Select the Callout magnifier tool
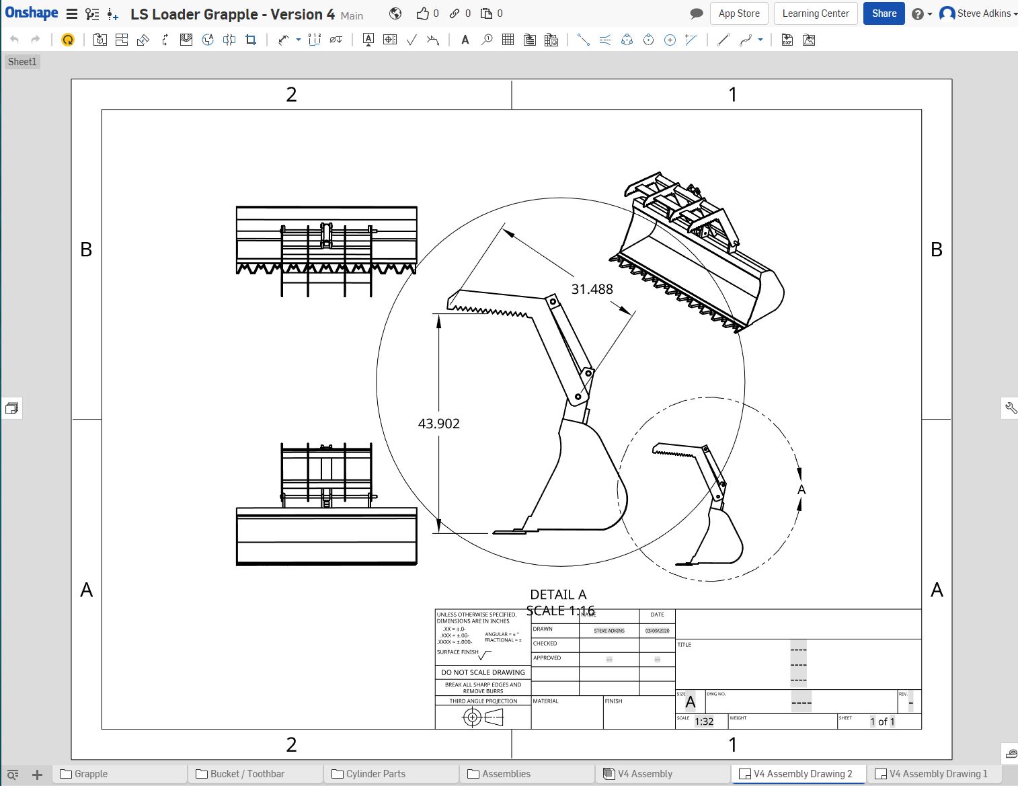 (487, 40)
